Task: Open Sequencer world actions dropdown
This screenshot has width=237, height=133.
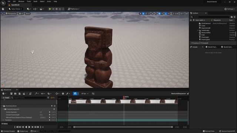Action: click(x=4, y=93)
